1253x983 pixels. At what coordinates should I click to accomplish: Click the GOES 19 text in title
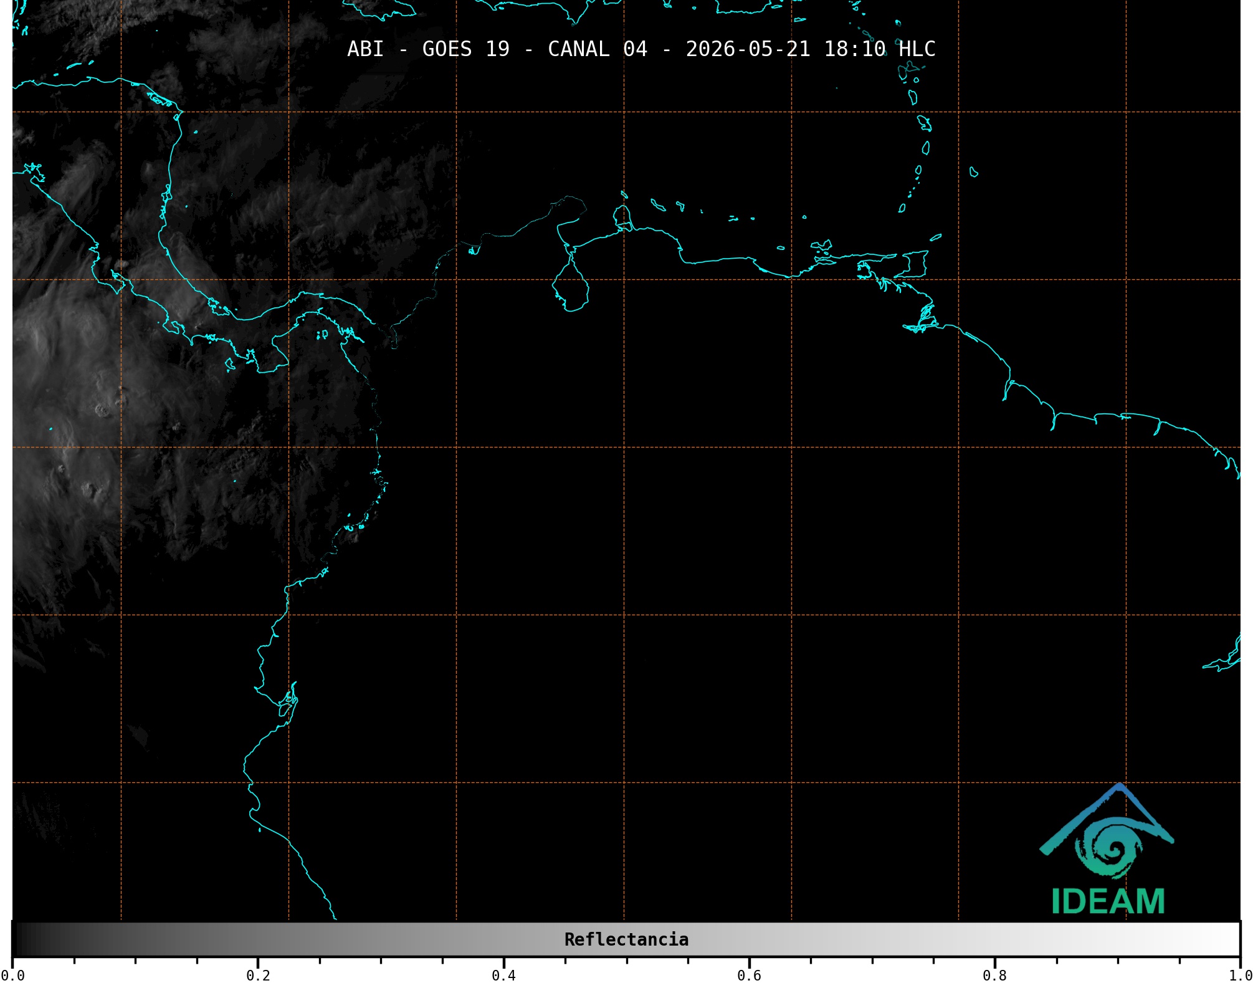tap(465, 49)
